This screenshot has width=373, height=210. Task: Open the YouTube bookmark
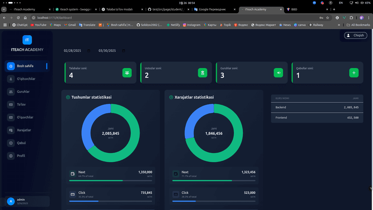click(x=38, y=25)
